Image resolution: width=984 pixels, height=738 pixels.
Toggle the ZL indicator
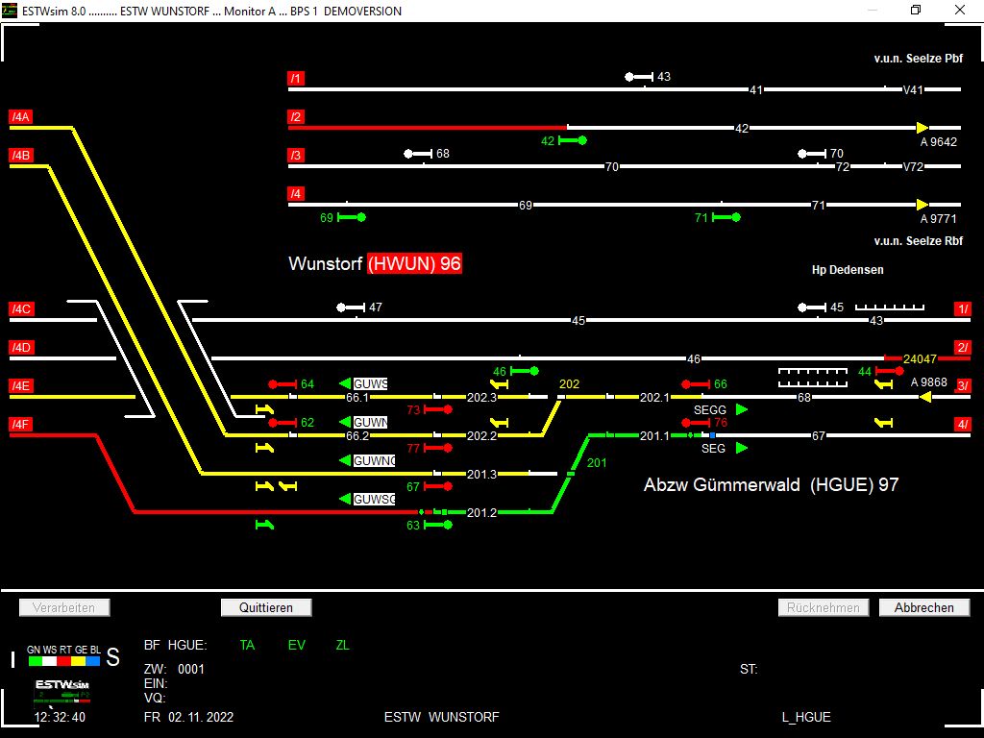tap(342, 645)
